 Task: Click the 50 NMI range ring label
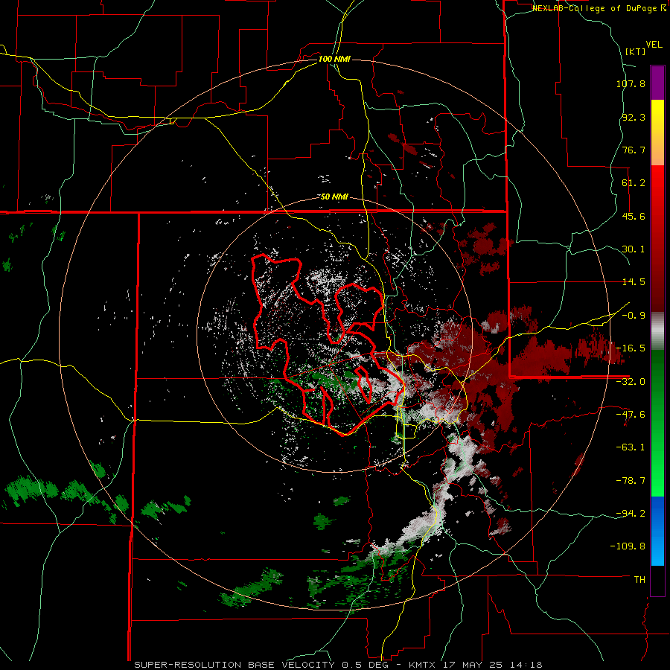click(x=334, y=197)
